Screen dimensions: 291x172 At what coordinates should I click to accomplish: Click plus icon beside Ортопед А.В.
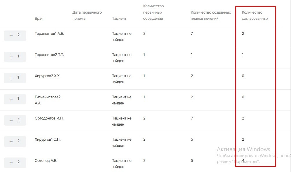(x=11, y=163)
